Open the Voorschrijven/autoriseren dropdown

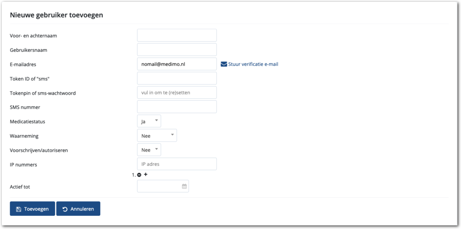pos(149,150)
